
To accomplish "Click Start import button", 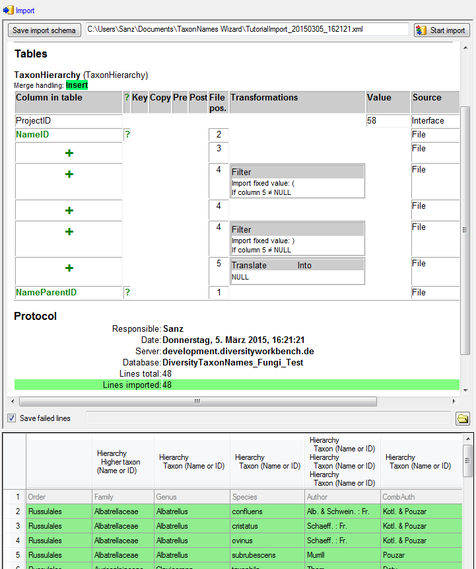I will (x=442, y=30).
